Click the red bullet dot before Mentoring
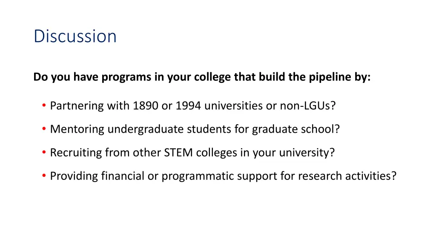This screenshot has width=436, height=245. (x=44, y=128)
